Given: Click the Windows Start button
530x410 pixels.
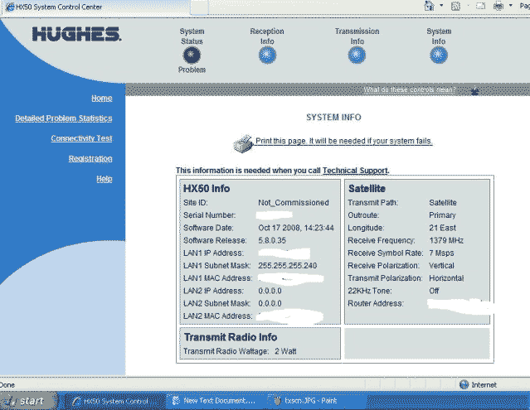Looking at the screenshot, I should pyautogui.click(x=27, y=401).
